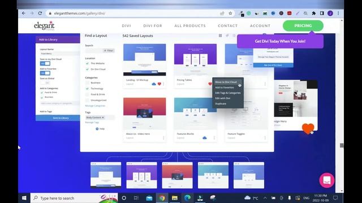This screenshot has height=203, width=362.
Task: Bookmark page with the star icon
Action: 230,14
